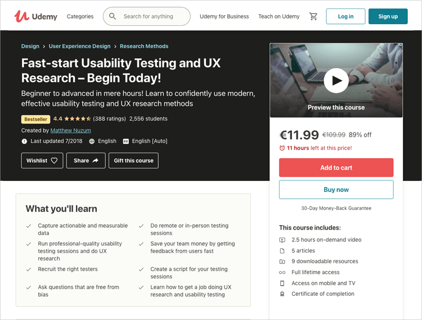Image resolution: width=422 pixels, height=320 pixels.
Task: Click the infinity lifetime access icon
Action: tap(282, 272)
